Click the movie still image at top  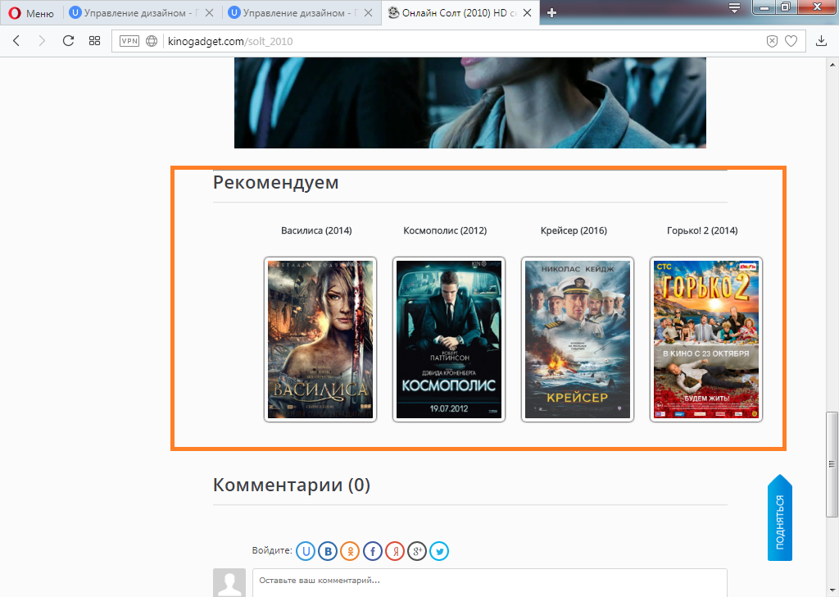point(470,103)
